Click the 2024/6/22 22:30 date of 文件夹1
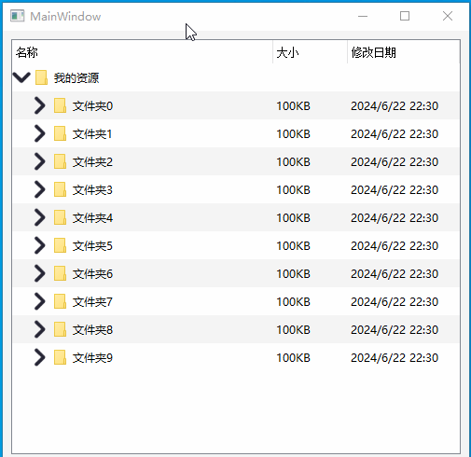Viewport: 471px width, 457px height. (x=395, y=134)
